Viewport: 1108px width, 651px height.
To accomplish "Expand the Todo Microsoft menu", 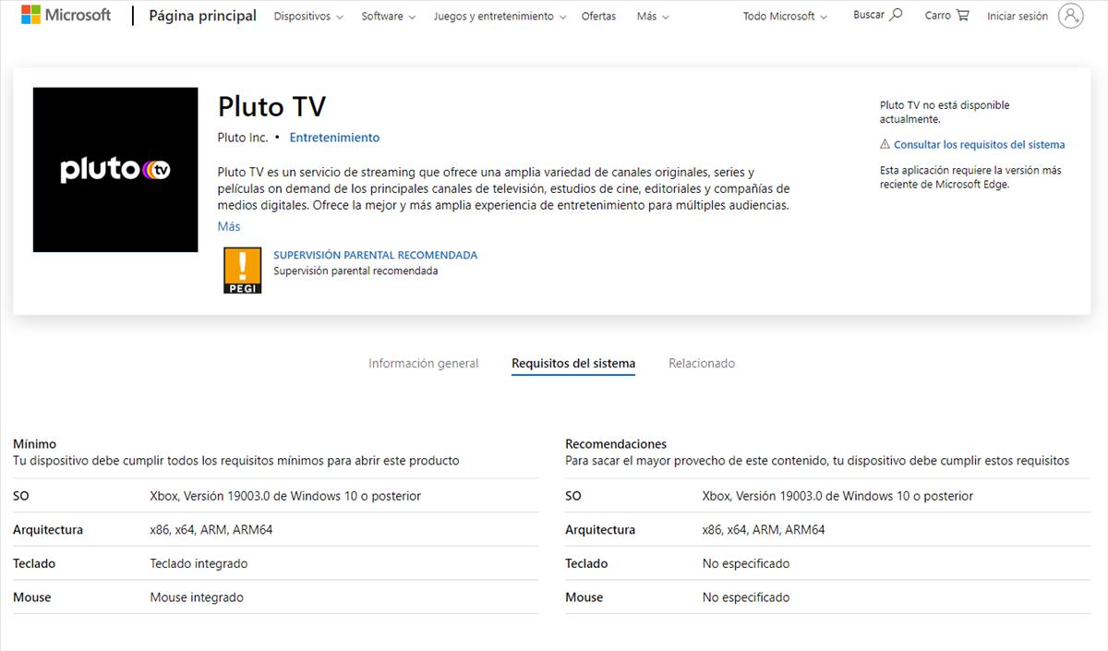I will pyautogui.click(x=785, y=17).
